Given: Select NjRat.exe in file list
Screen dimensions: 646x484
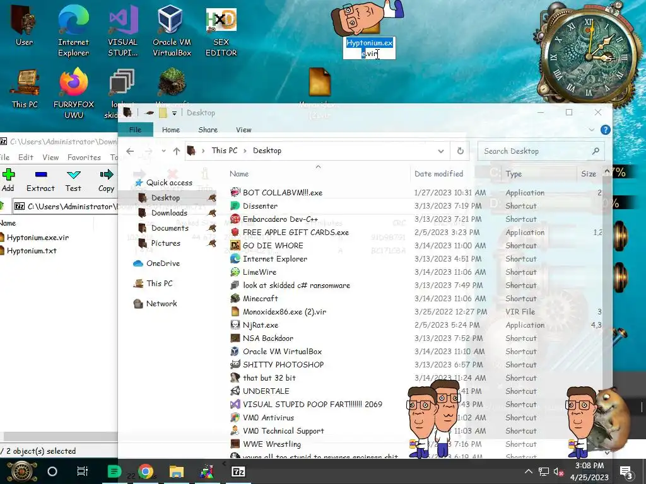Looking at the screenshot, I should tap(260, 325).
